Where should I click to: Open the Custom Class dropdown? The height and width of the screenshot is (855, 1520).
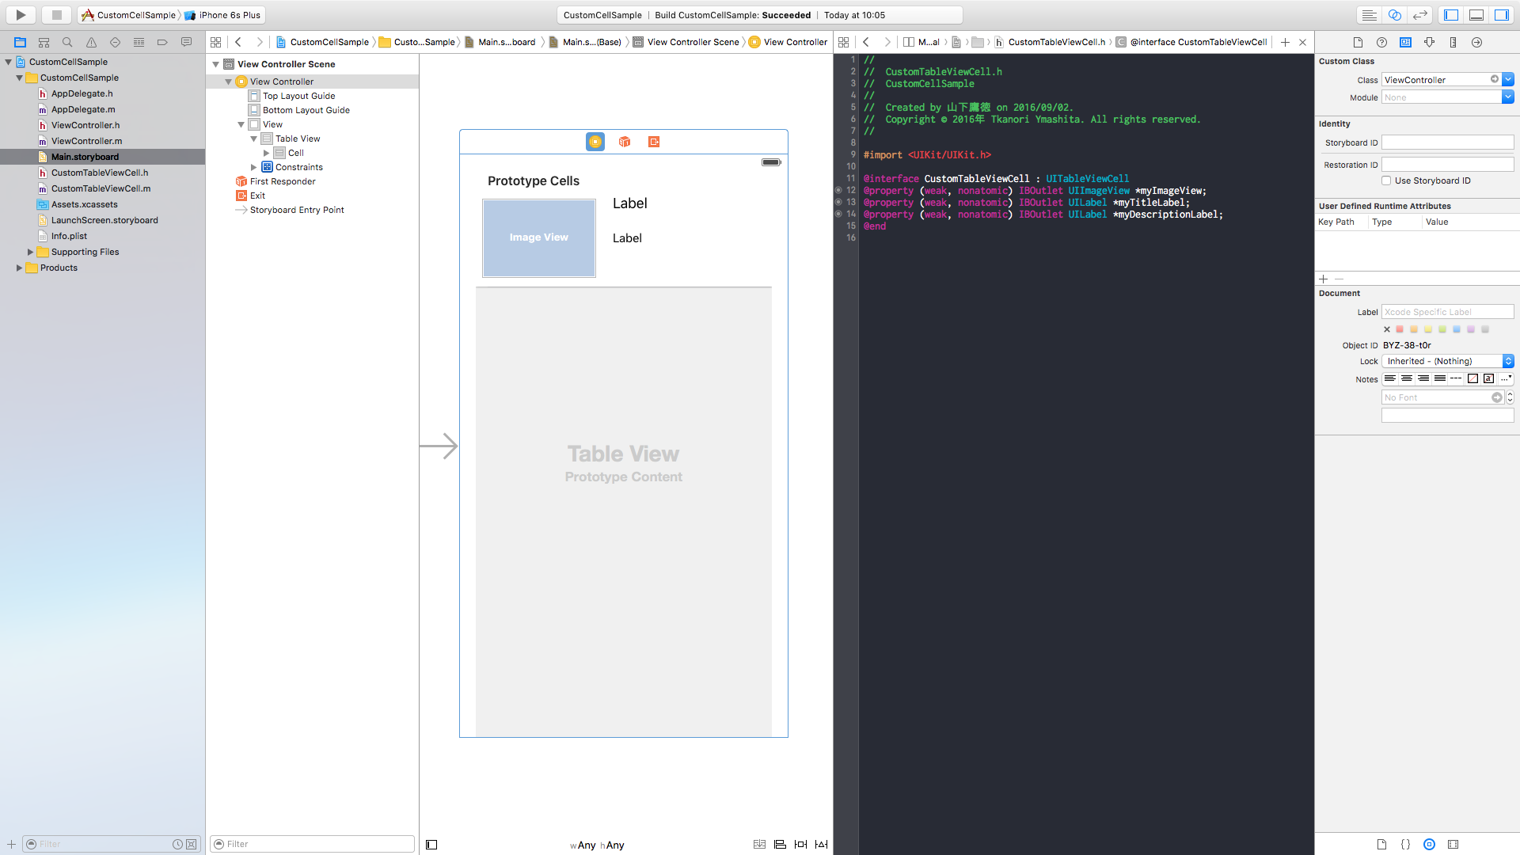pyautogui.click(x=1508, y=79)
